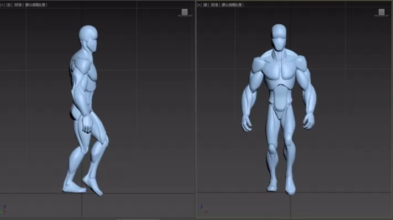Viewport: 393px width, 220px height.
Task: Open the [+] general menu of left viewport
Action: coord(3,5)
